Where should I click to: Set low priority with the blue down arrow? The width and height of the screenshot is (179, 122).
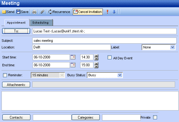114,12
